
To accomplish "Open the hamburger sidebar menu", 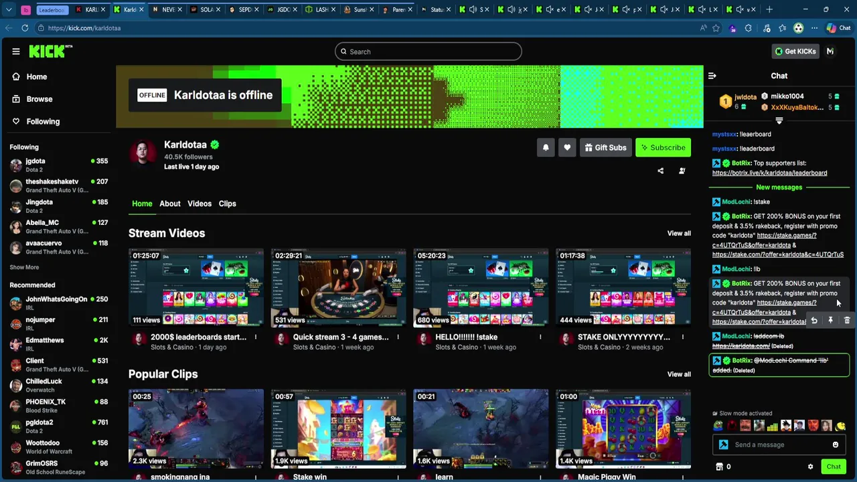I will point(16,51).
